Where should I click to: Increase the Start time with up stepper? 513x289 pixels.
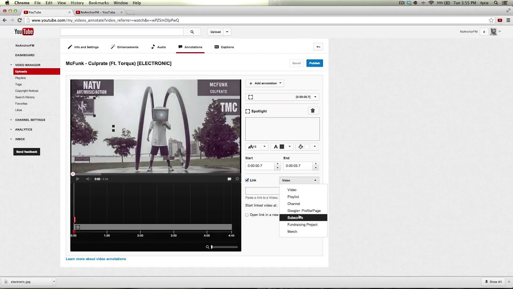[277, 164]
